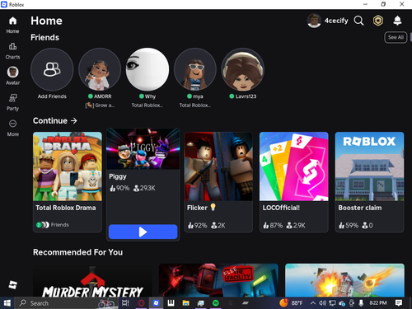This screenshot has height=309, width=412.
Task: Open the Home tab in sidebar
Action: point(12,25)
